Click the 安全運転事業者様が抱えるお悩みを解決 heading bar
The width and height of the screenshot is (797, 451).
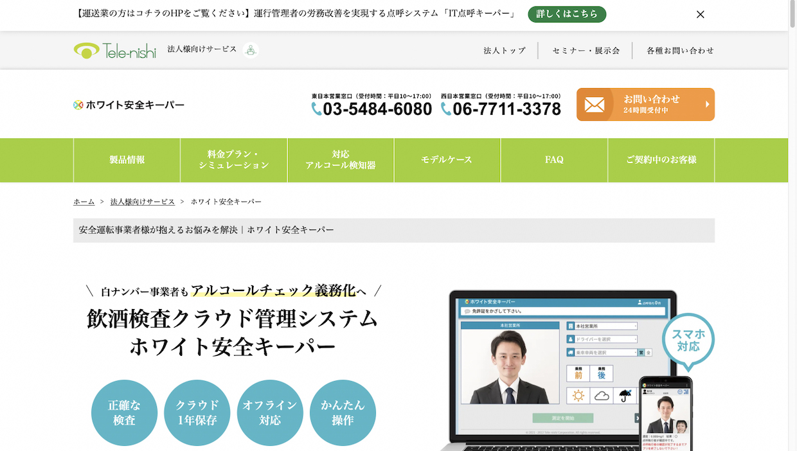394,230
